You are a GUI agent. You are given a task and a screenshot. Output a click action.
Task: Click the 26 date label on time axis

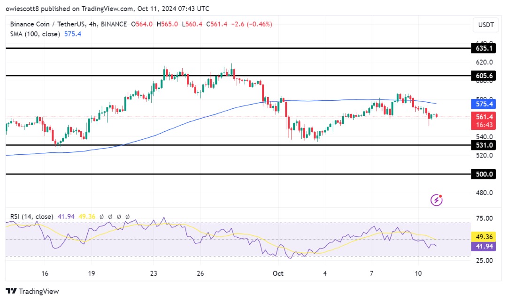click(200, 273)
